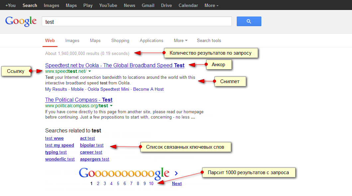
Task: Open Speedtest.net by Ookla result title
Action: coord(115,65)
